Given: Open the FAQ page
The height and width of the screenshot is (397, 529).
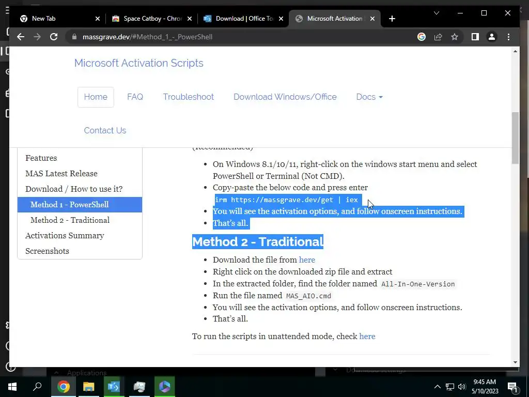Looking at the screenshot, I should click(x=135, y=97).
